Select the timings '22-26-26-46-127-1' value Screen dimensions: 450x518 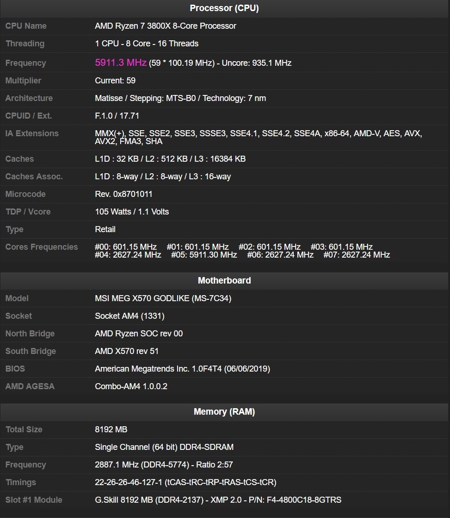[x=129, y=482]
